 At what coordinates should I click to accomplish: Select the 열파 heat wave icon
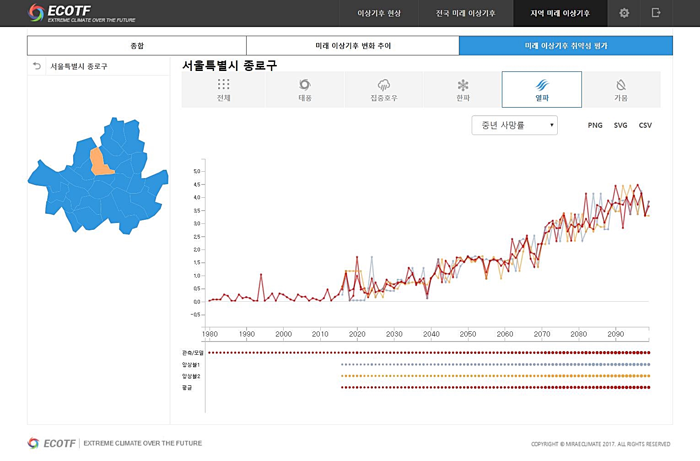pyautogui.click(x=542, y=85)
